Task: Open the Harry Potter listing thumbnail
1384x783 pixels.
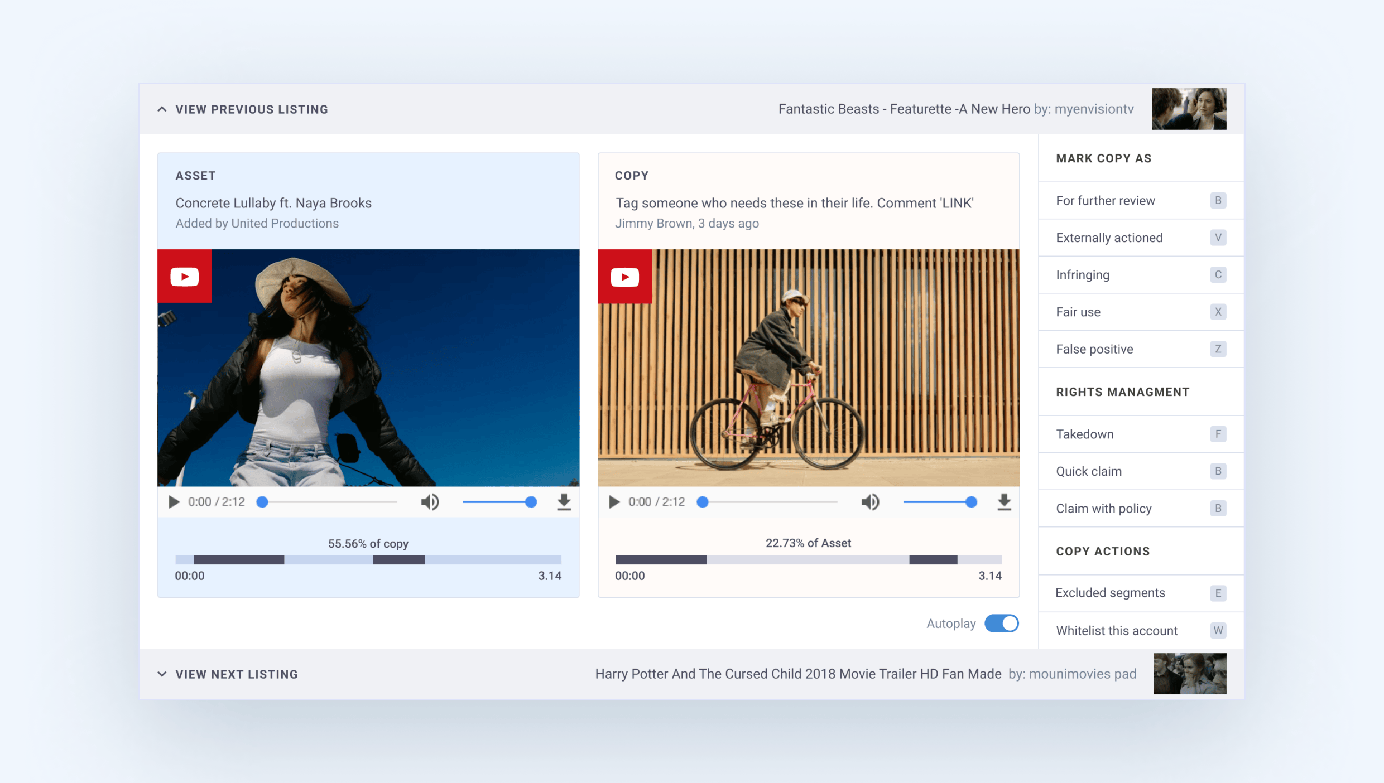Action: pyautogui.click(x=1190, y=674)
